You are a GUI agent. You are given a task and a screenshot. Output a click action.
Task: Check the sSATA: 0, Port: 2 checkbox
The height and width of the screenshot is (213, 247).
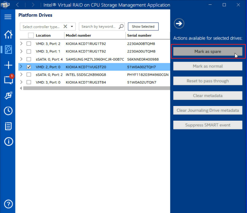29,75
